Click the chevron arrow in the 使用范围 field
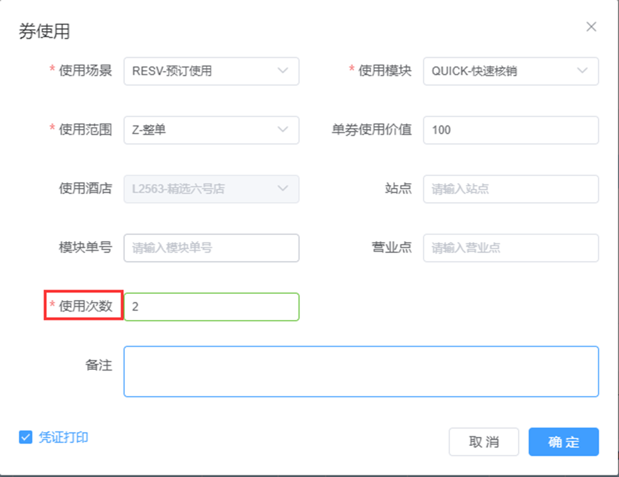 pos(282,130)
